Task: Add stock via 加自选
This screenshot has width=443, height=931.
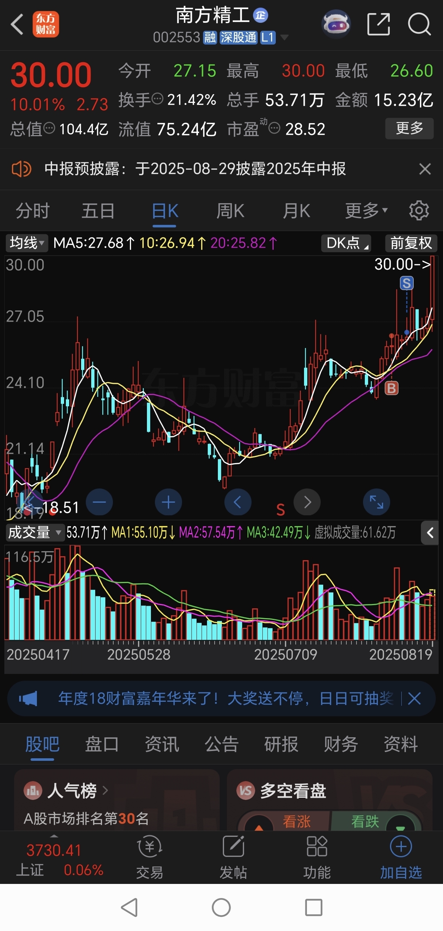Action: [401, 857]
